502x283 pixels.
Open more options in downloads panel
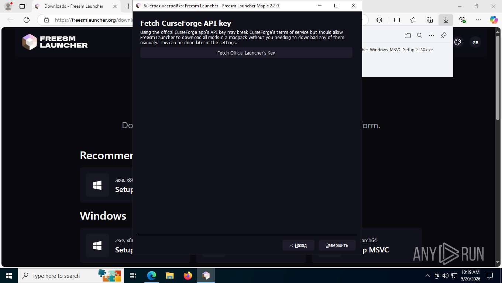coord(431,35)
